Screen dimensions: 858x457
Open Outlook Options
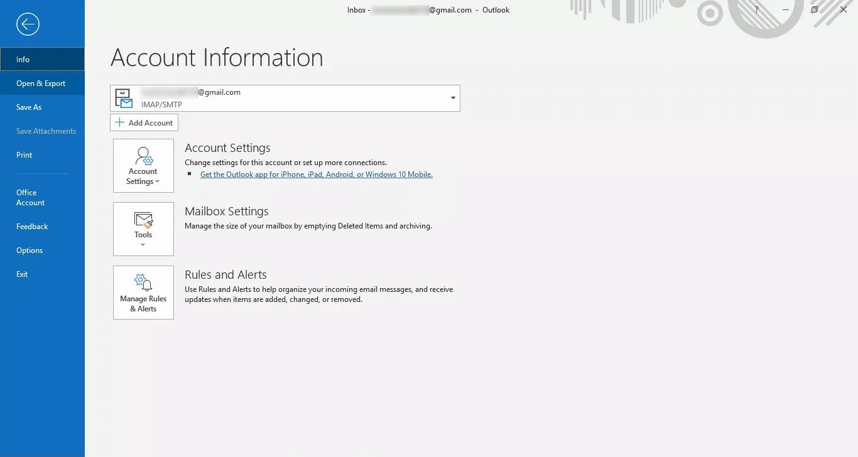pyautogui.click(x=42, y=250)
